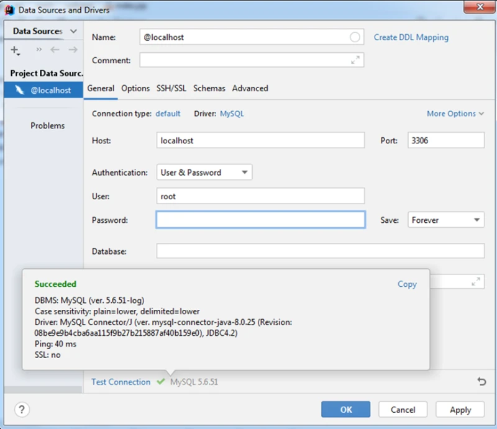This screenshot has width=497, height=429.
Task: Click the Test Connection link
Action: tap(121, 382)
